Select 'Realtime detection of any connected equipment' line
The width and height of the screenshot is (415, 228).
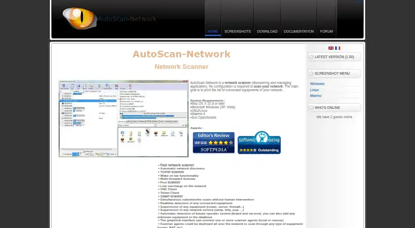196,203
